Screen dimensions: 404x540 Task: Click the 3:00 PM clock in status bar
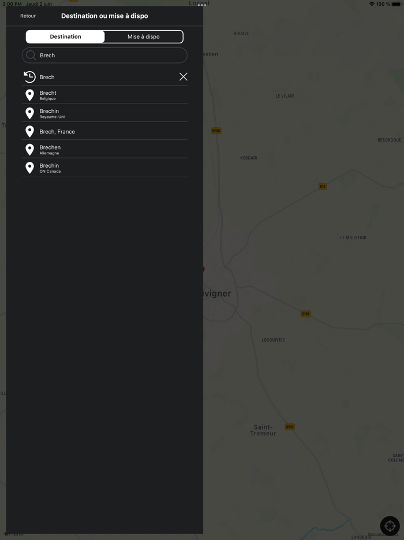(x=12, y=4)
